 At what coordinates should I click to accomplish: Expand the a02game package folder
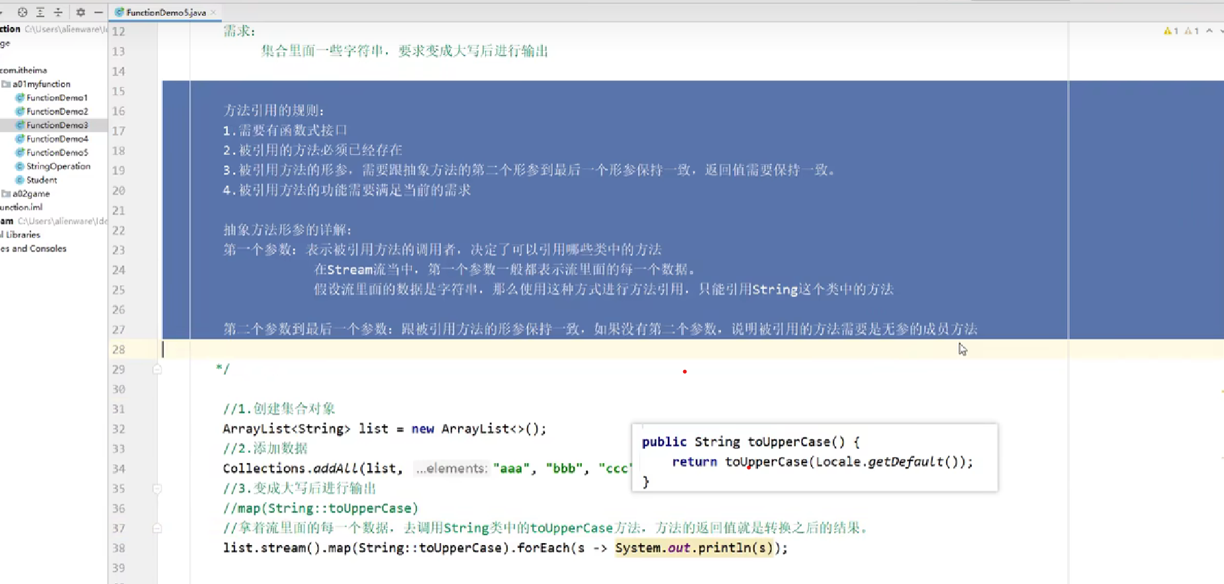click(x=31, y=194)
